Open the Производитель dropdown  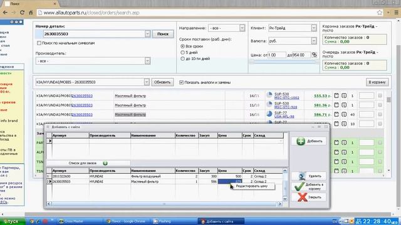(93, 61)
